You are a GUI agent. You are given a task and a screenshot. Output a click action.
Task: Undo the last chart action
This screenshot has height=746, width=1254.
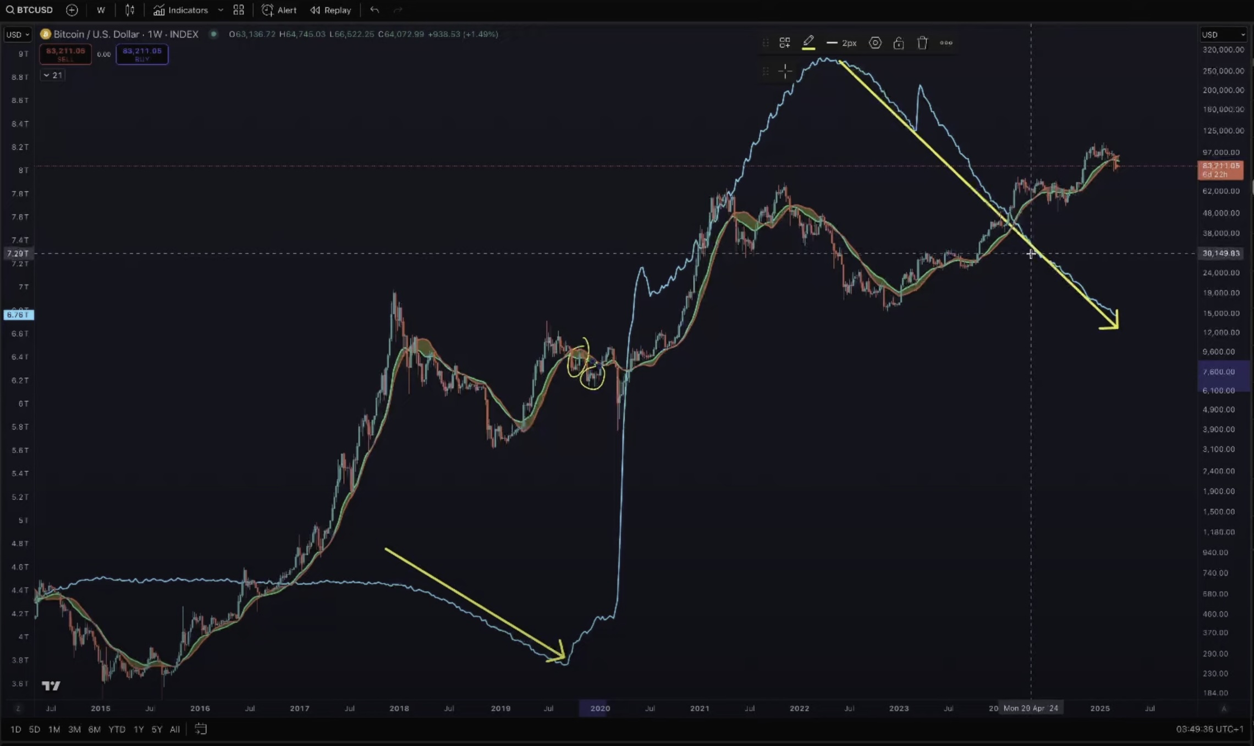tap(375, 10)
